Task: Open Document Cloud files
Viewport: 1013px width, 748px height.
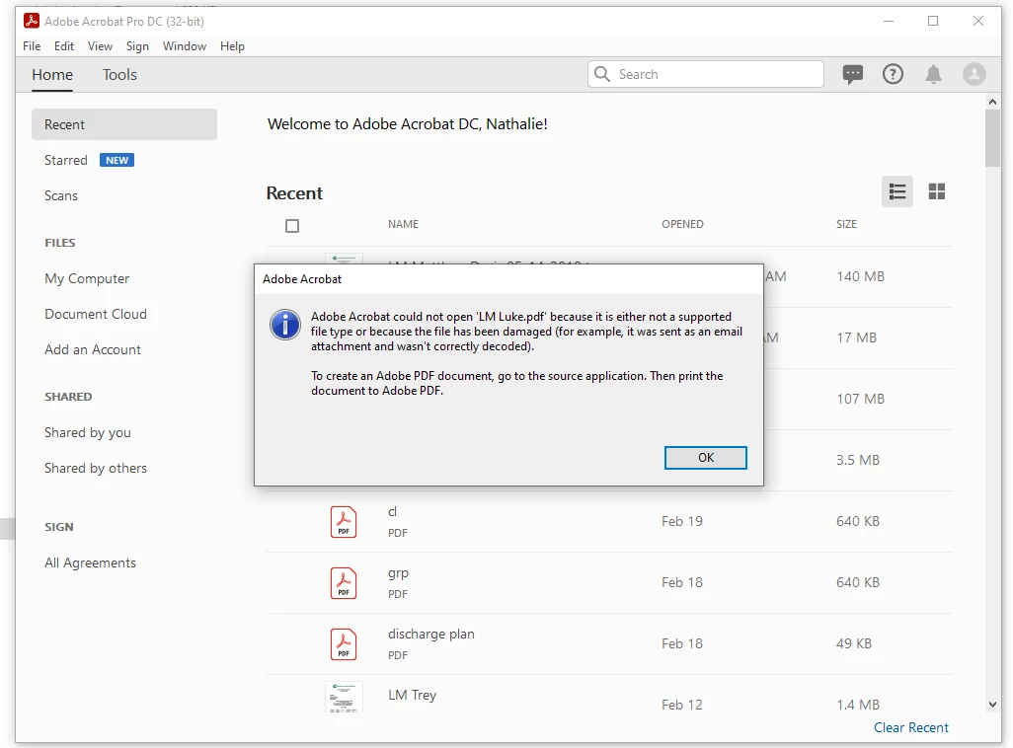Action: pos(96,314)
